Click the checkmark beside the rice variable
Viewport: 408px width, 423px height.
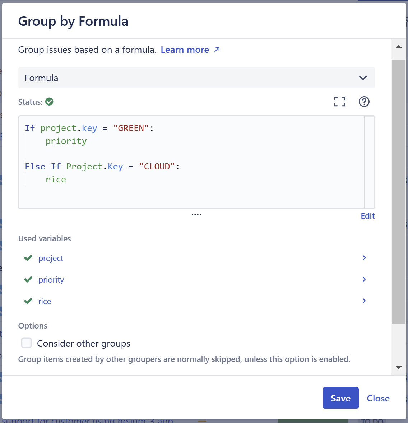(x=28, y=301)
